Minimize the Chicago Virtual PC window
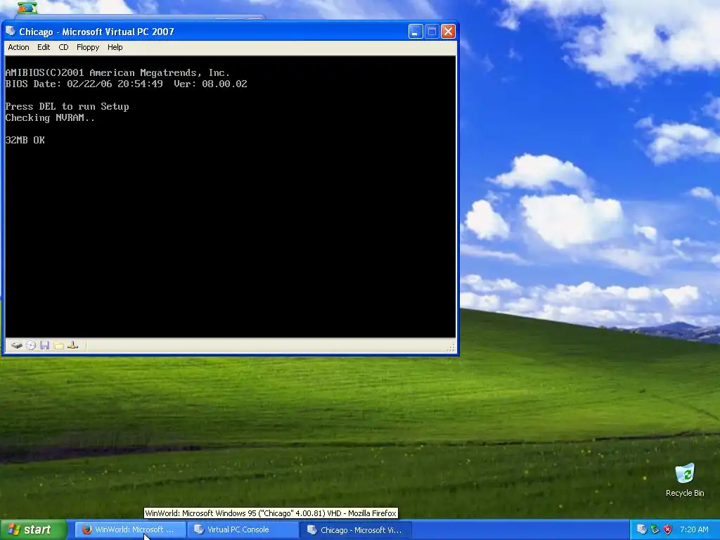Viewport: 720px width, 540px height. pos(416,31)
